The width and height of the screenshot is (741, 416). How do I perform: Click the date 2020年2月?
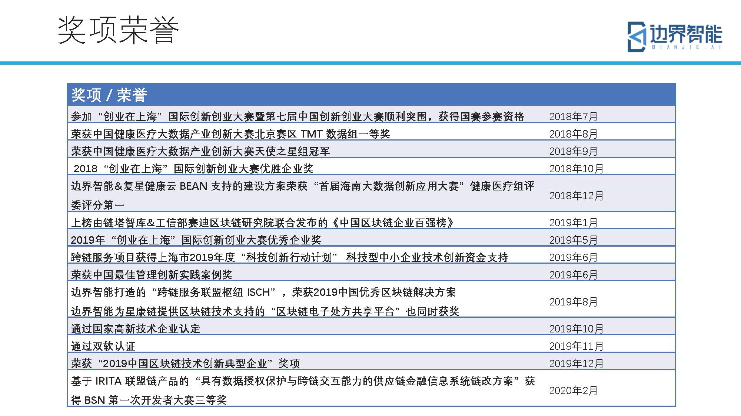(574, 390)
